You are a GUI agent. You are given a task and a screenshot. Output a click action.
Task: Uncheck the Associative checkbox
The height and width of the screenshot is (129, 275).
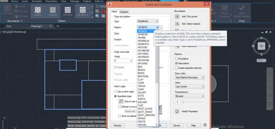[x=176, y=63]
